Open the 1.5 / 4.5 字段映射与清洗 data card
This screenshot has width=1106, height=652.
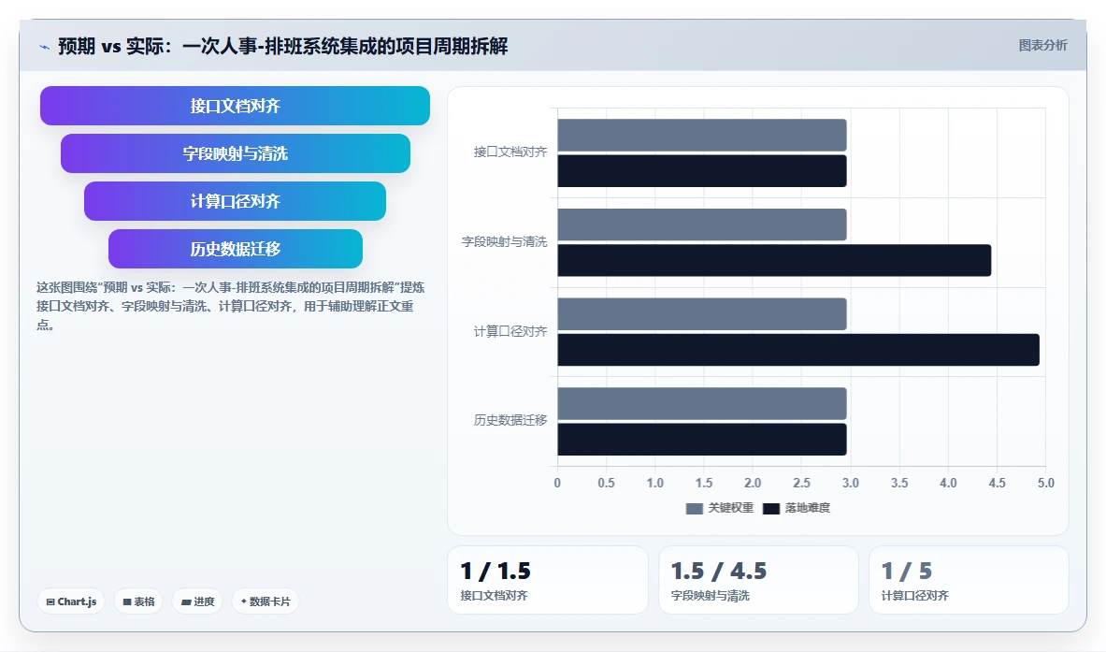758,580
